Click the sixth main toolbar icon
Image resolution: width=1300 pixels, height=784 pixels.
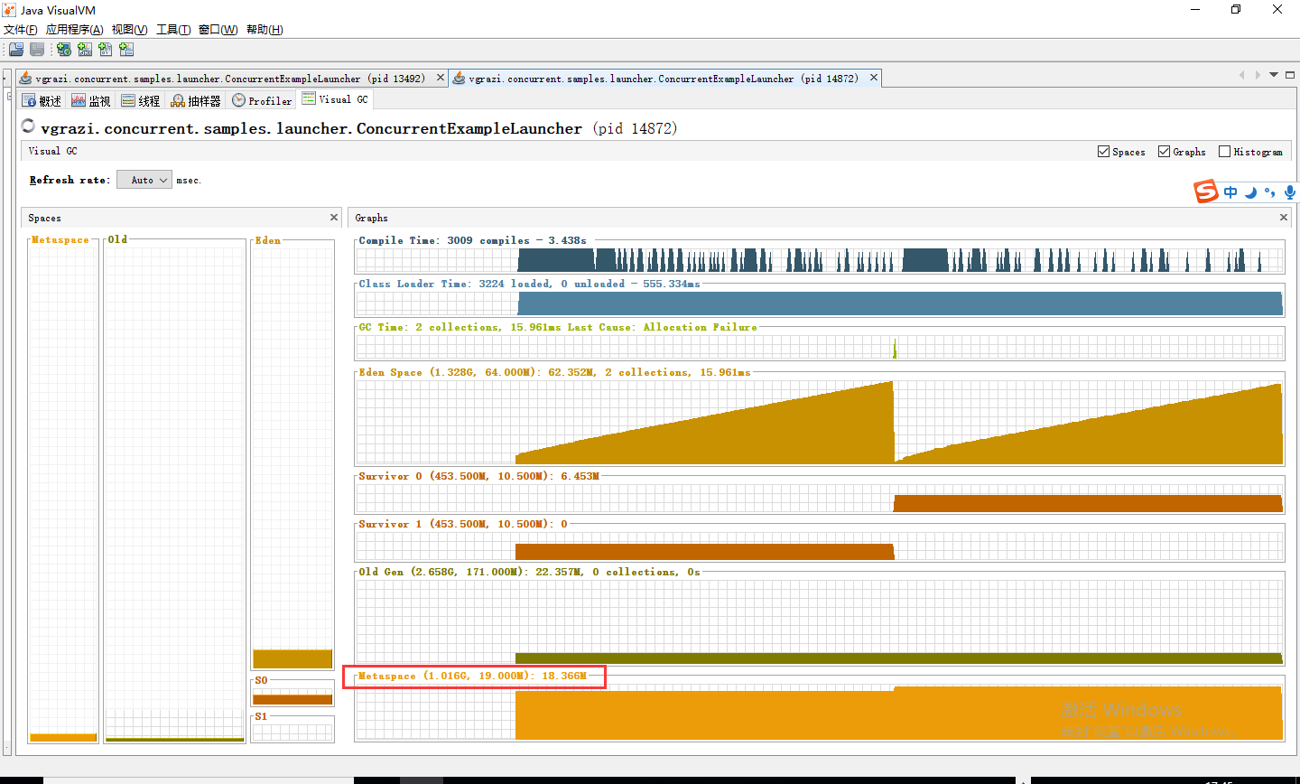click(x=126, y=50)
